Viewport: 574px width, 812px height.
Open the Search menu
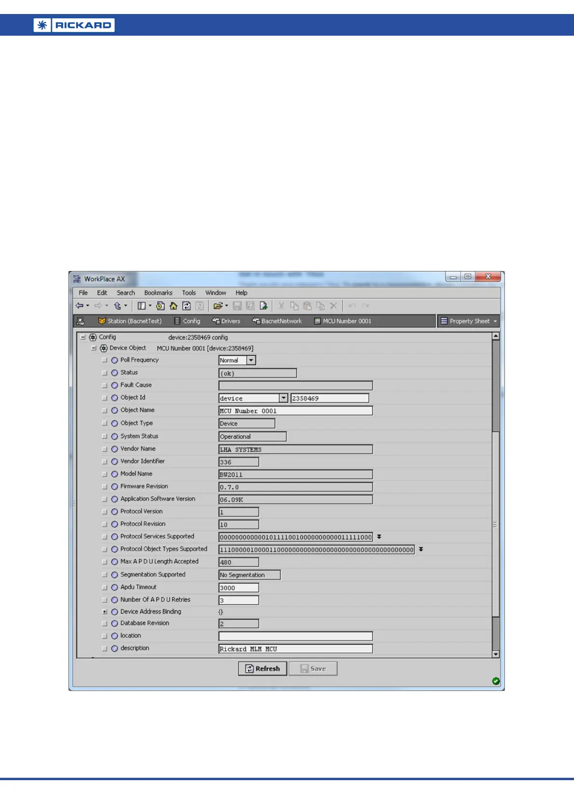126,293
